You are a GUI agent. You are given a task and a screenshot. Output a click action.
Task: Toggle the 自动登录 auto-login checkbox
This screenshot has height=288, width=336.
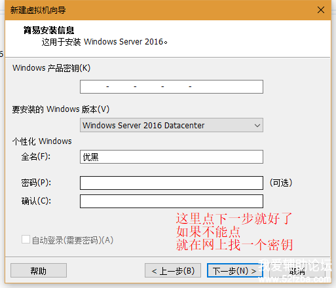pos(26,240)
